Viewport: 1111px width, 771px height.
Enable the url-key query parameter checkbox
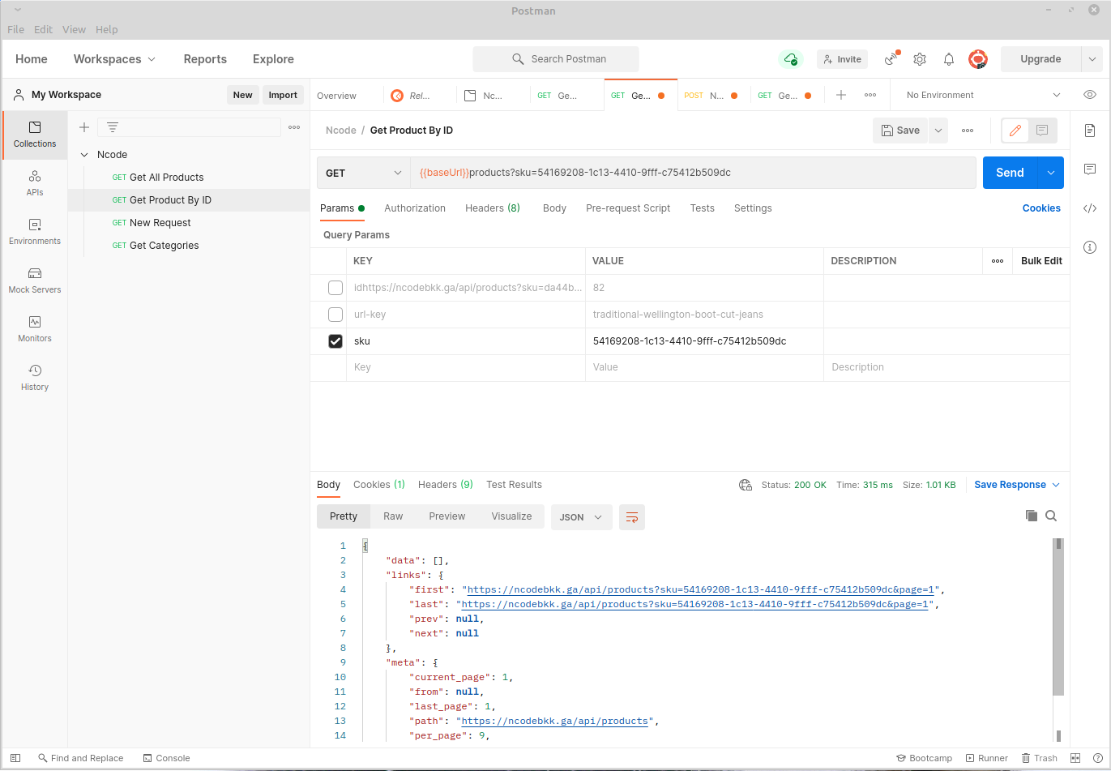335,315
